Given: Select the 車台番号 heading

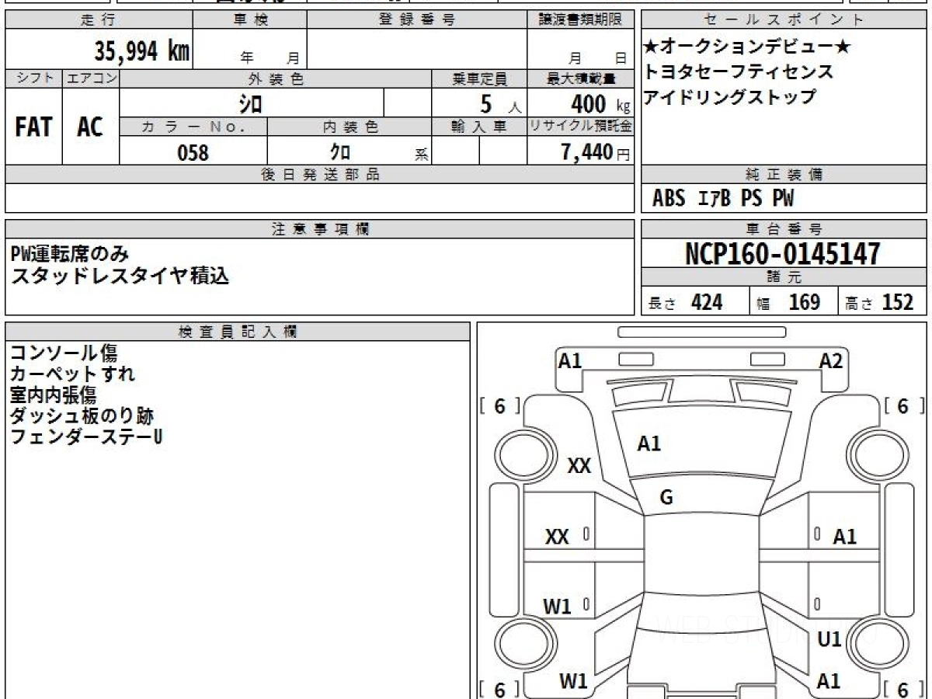Looking at the screenshot, I should pos(784,229).
